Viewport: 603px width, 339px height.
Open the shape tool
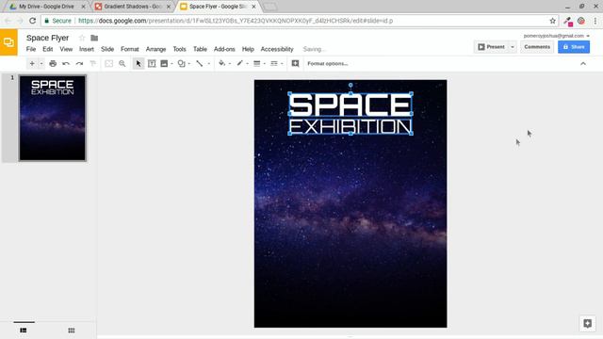point(181,64)
